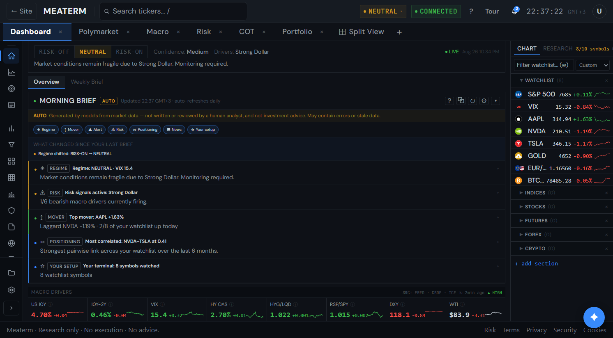
Task: Switch to the Weekly Brief tab
Action: click(x=87, y=82)
